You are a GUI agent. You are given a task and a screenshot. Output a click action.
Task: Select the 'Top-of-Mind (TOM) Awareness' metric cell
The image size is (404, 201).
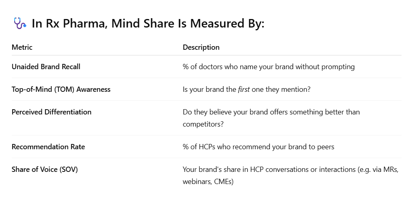(61, 89)
